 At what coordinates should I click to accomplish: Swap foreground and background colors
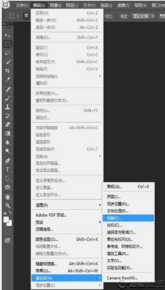point(10,213)
